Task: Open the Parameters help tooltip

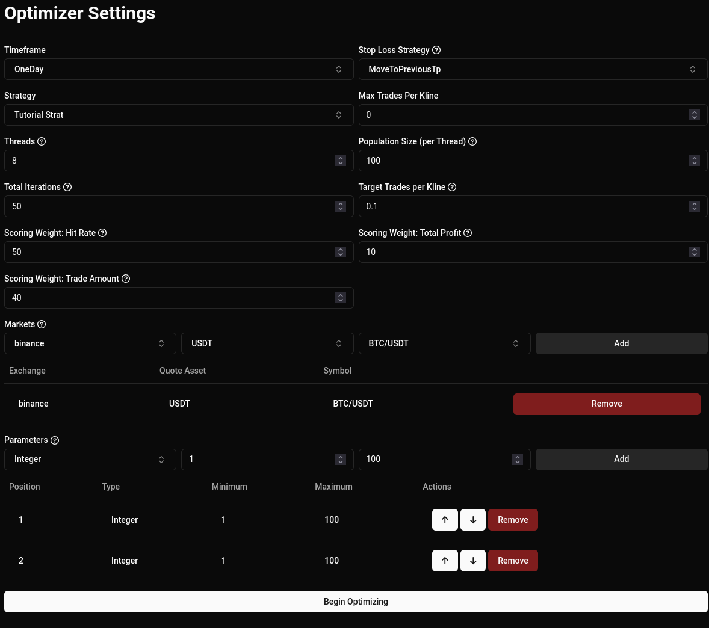Action: [x=55, y=440]
